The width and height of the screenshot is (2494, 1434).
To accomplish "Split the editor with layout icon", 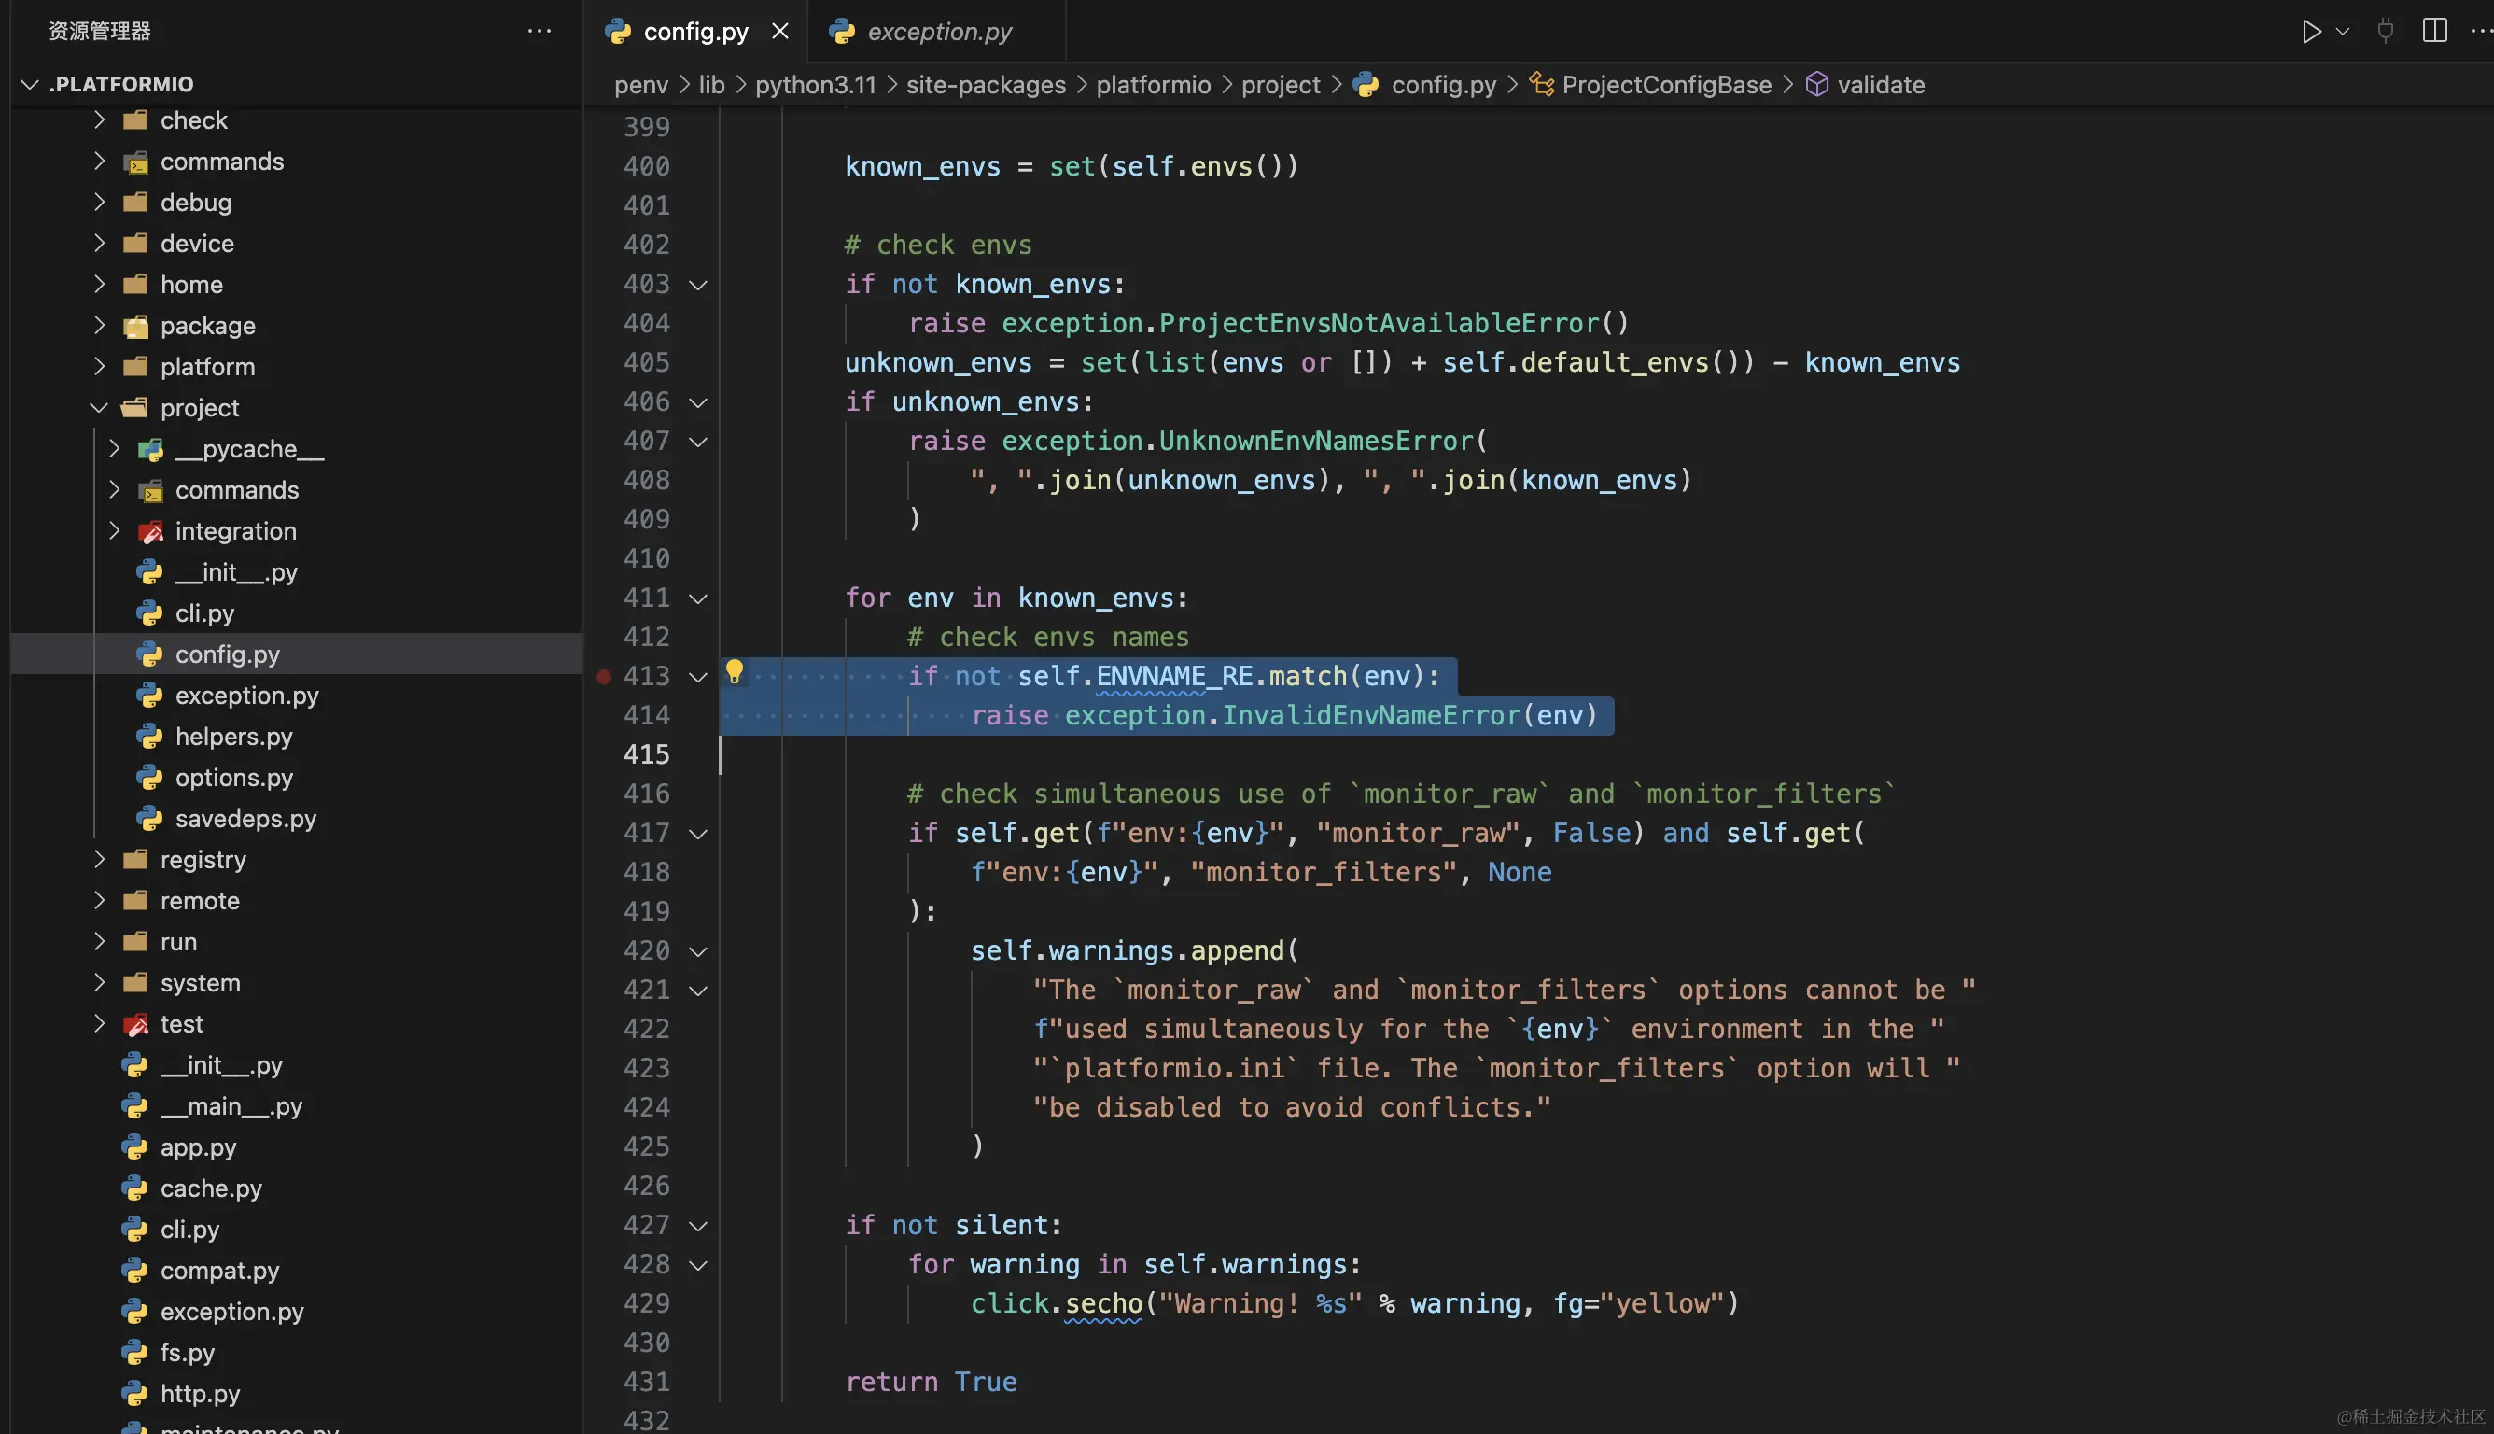I will click(2434, 31).
